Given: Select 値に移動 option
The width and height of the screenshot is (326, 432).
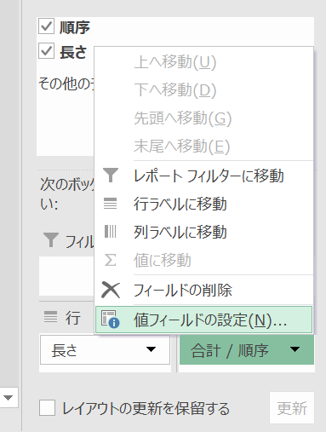Looking at the screenshot, I should point(204,260).
